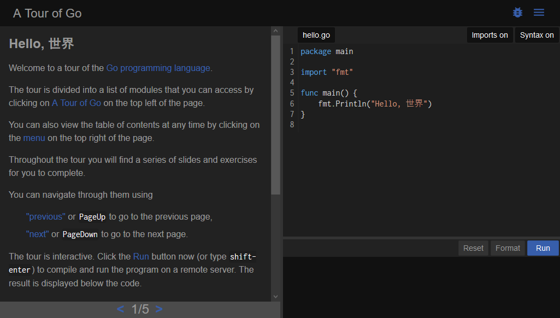The image size is (560, 318).
Task: Click the closing brace on line 7
Action: point(303,114)
